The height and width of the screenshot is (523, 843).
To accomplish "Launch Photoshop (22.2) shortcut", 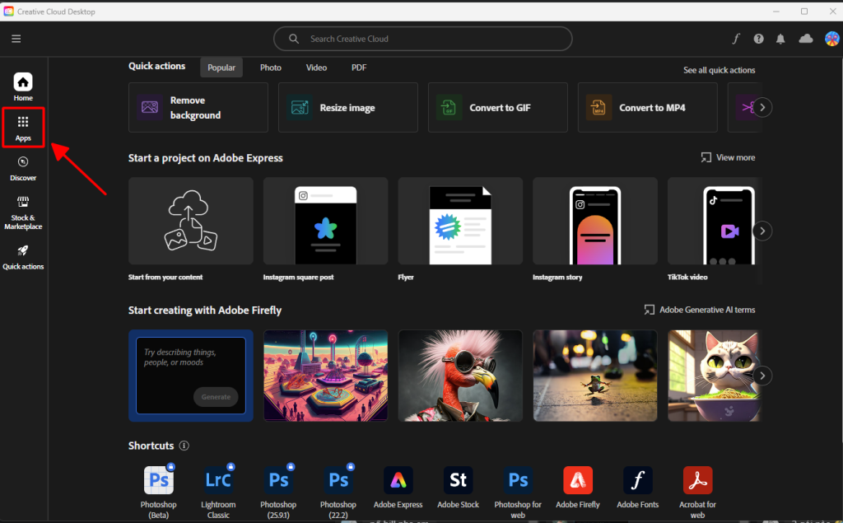I will pyautogui.click(x=338, y=492).
